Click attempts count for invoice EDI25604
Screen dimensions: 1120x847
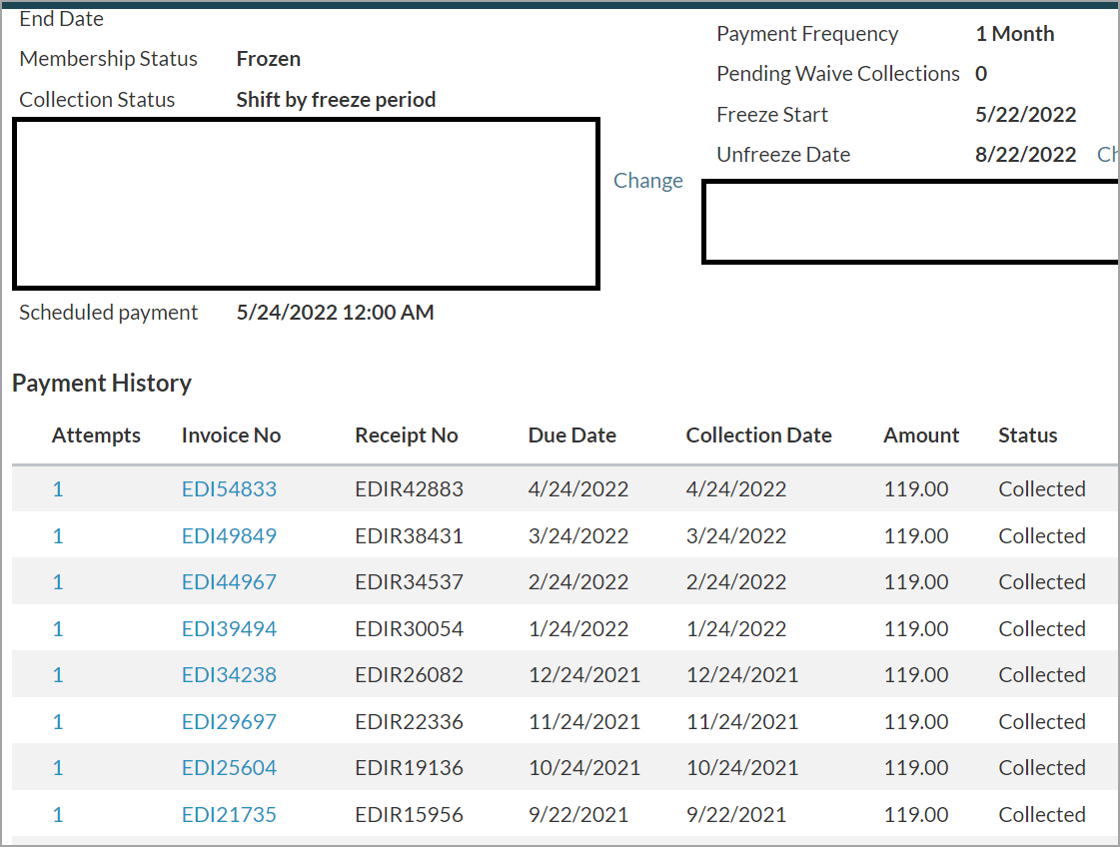point(58,768)
